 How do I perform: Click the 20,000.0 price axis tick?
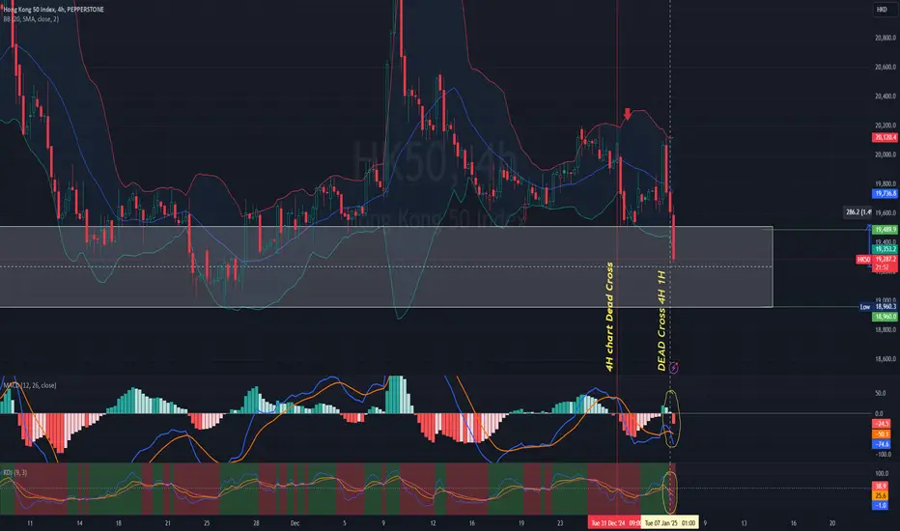point(886,155)
